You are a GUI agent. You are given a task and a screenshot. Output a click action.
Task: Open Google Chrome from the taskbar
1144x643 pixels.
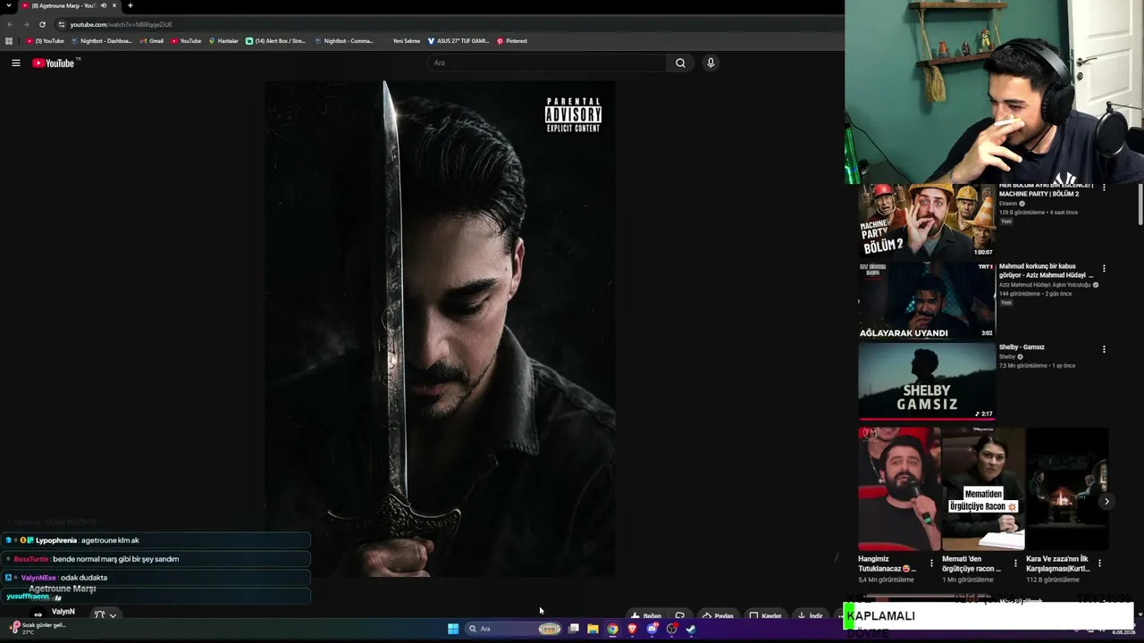612,629
